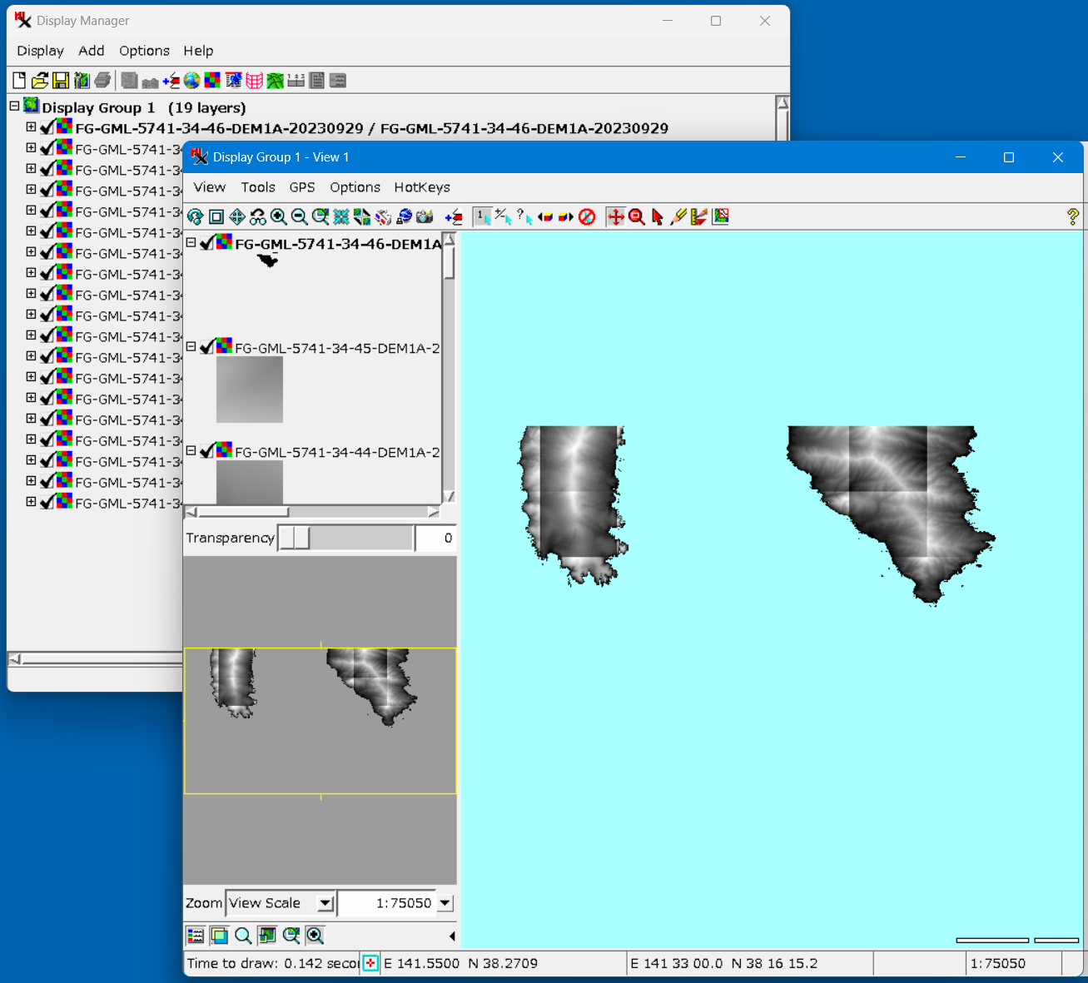Screen dimensions: 1088x983
Task: Open the 1:75050 scale value dropdown
Action: pyautogui.click(x=445, y=903)
